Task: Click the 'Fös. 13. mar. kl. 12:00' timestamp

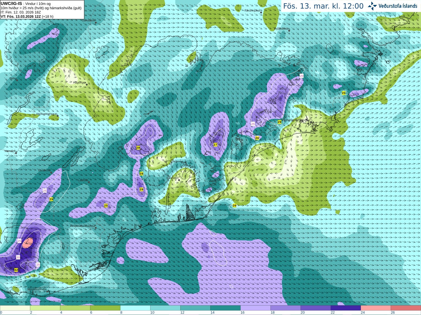Action: pyautogui.click(x=323, y=6)
